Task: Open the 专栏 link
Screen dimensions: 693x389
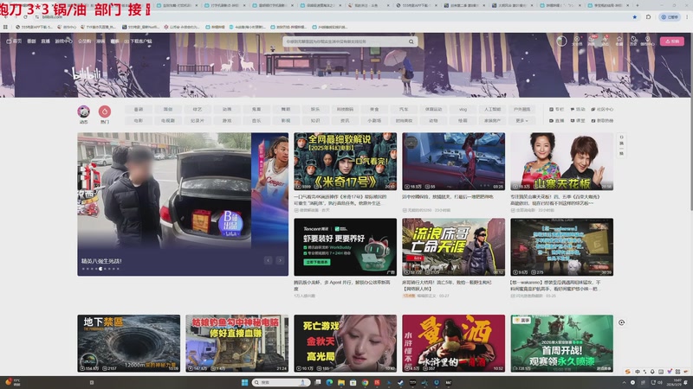Action: [x=557, y=109]
